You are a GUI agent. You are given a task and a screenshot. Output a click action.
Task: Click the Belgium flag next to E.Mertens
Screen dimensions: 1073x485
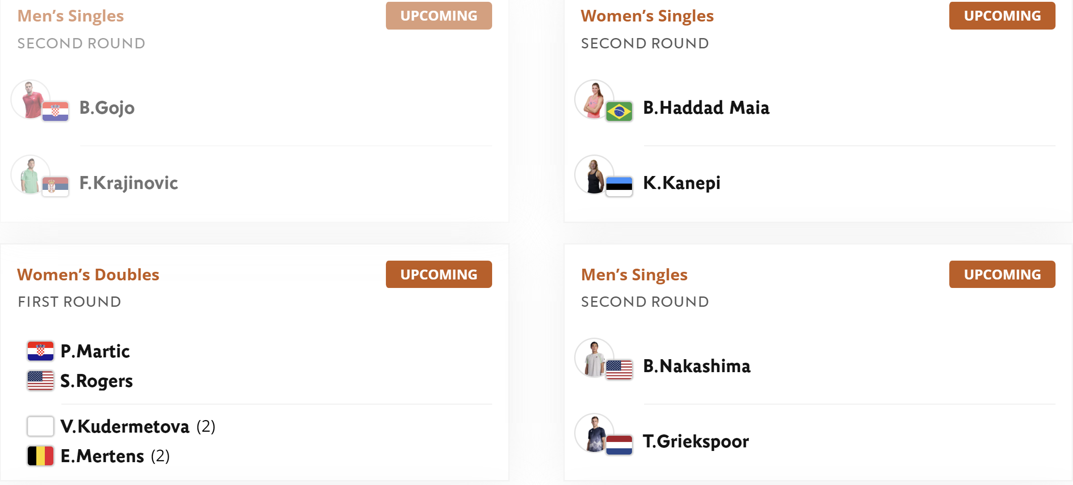click(x=40, y=456)
